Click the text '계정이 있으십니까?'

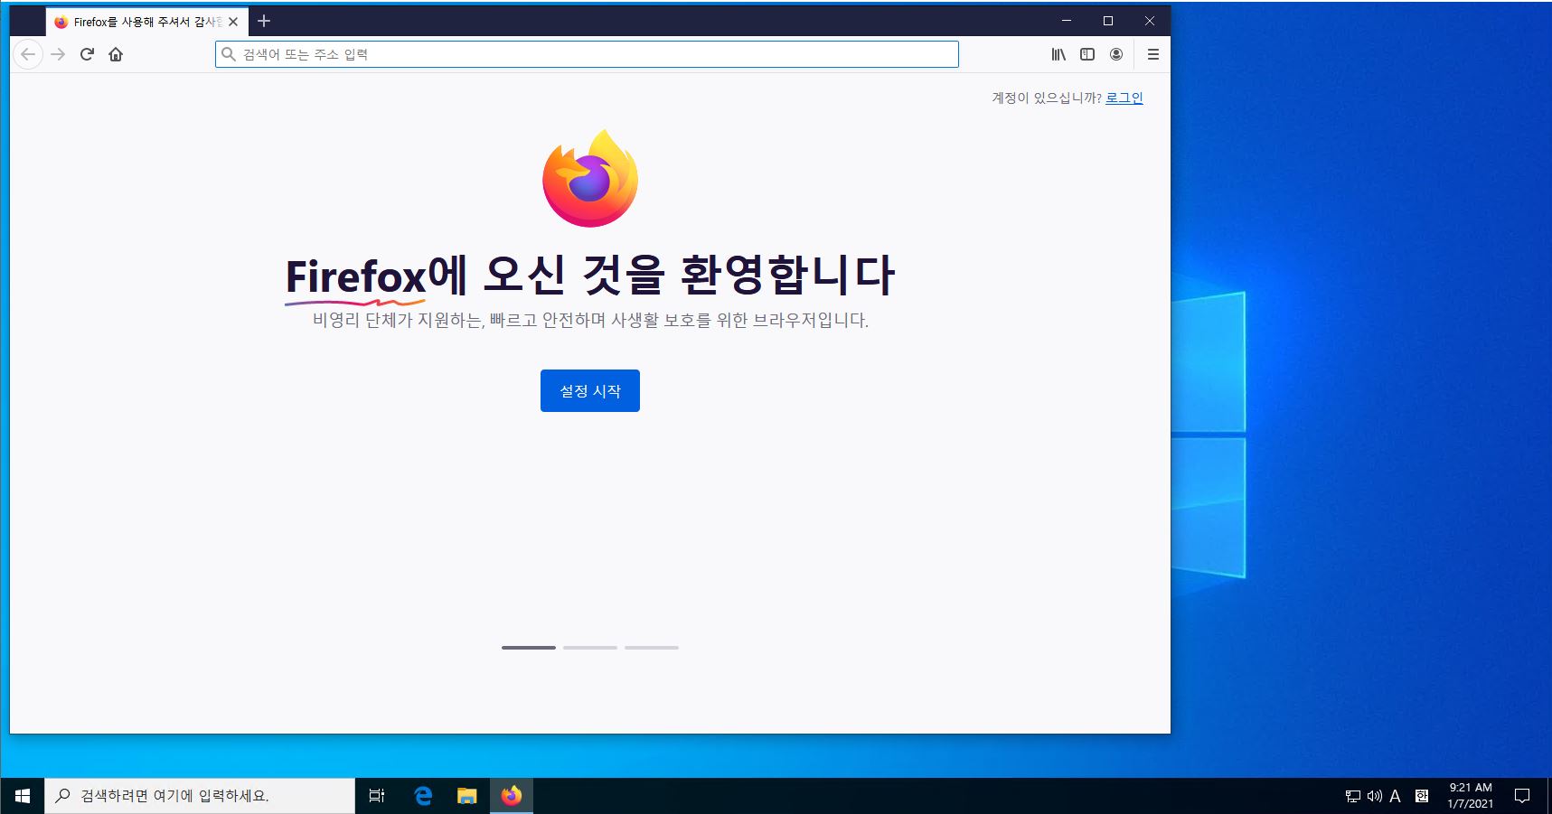point(1047,98)
